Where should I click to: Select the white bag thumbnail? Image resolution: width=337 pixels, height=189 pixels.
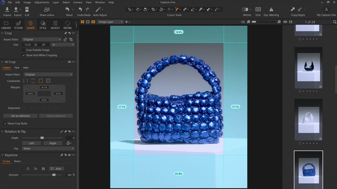[308, 120]
